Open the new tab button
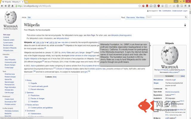The width and height of the screenshot is (191, 119). (27, 2)
